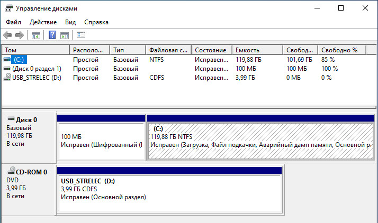Screen dimensions: 378x223
Task: Click the Forward arrow toolbar icon
Action: tap(20, 35)
